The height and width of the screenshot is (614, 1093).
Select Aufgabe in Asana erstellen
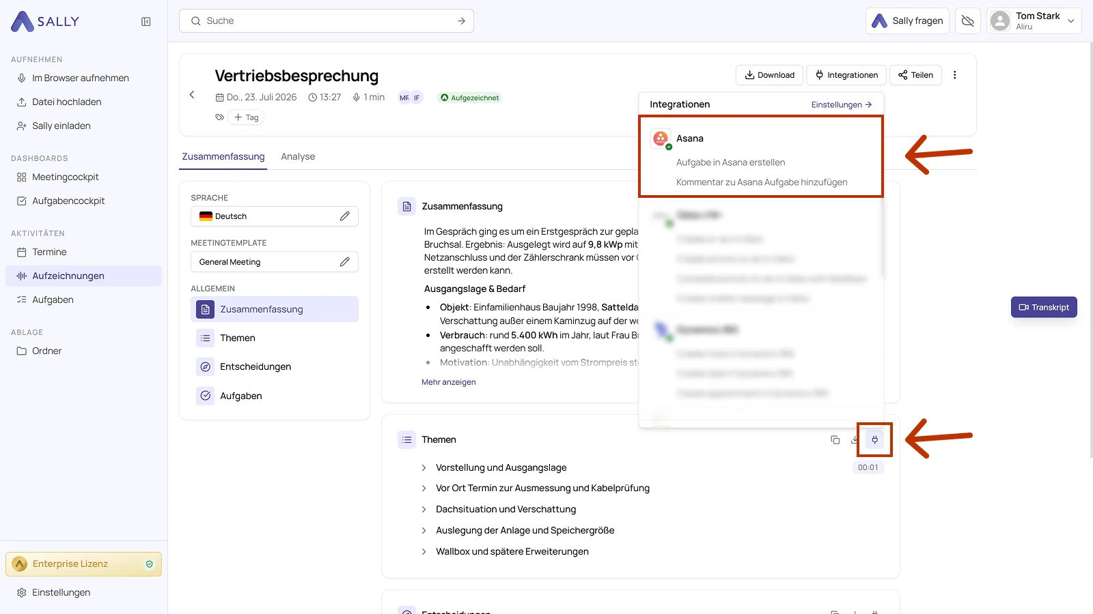731,162
